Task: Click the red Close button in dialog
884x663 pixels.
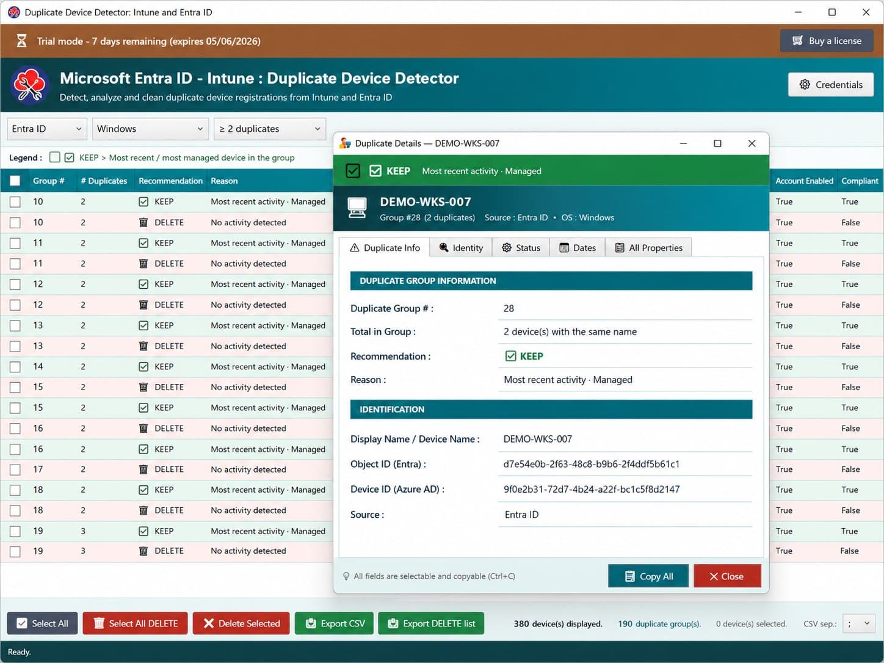Action: coord(727,576)
